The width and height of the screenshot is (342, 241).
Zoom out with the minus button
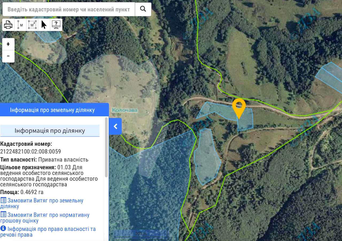pos(8,56)
